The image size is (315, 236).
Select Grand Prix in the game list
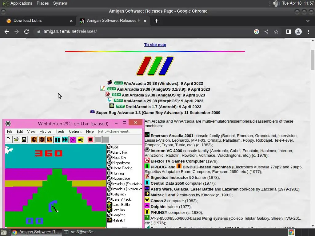(120, 152)
